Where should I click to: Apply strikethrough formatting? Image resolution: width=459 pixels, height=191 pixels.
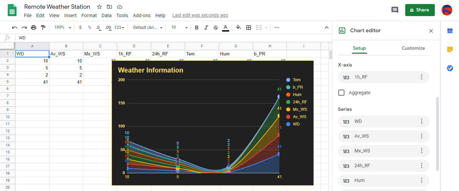click(x=216, y=28)
